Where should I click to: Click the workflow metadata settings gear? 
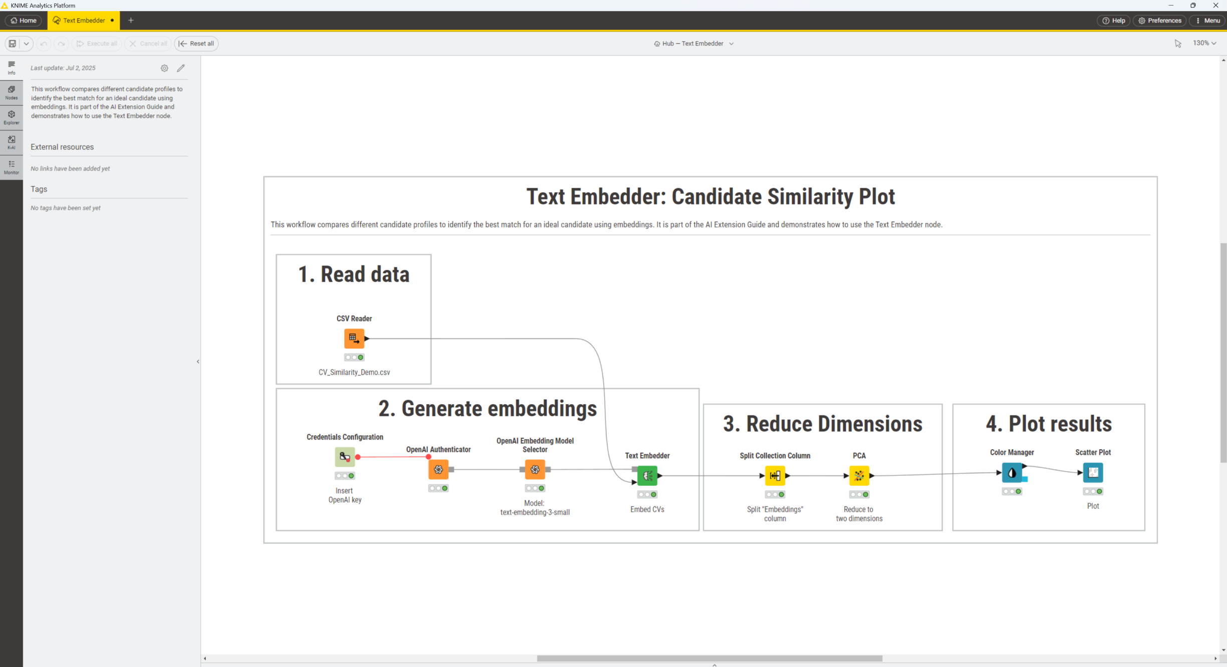164,68
